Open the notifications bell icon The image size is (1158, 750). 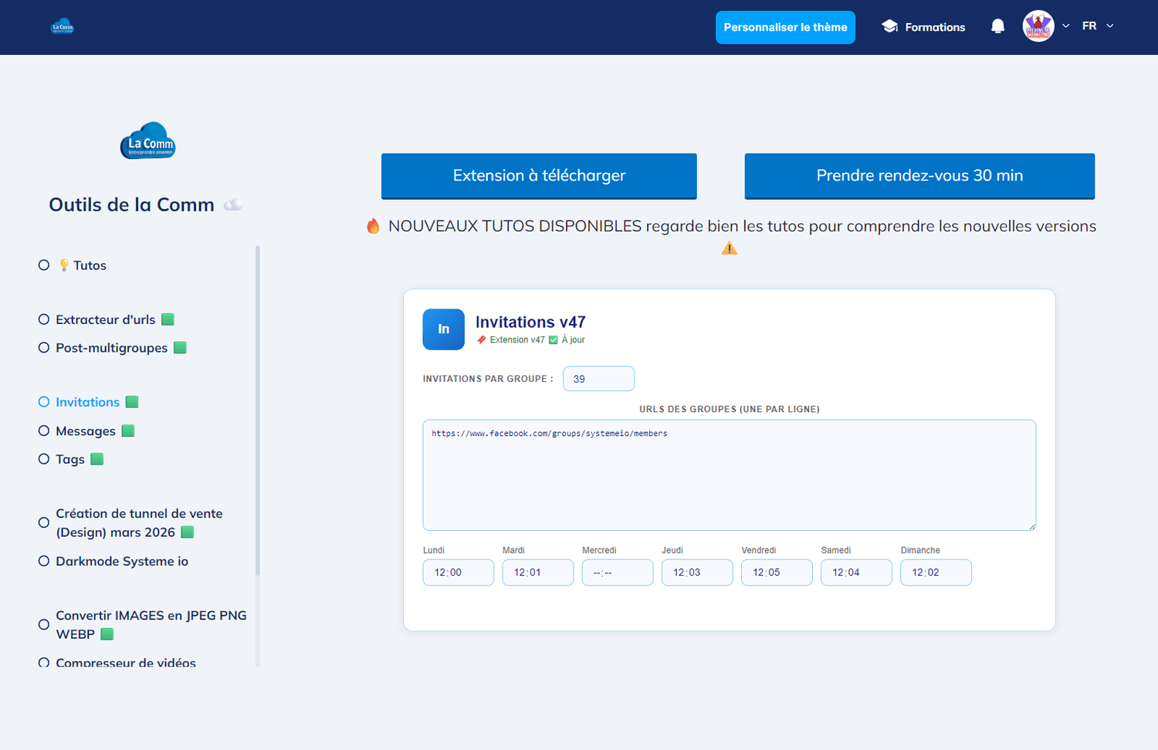coord(997,27)
